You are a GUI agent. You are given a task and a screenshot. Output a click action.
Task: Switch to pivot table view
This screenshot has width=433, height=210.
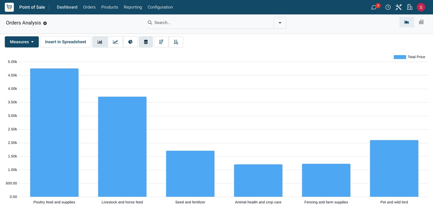[x=421, y=22]
